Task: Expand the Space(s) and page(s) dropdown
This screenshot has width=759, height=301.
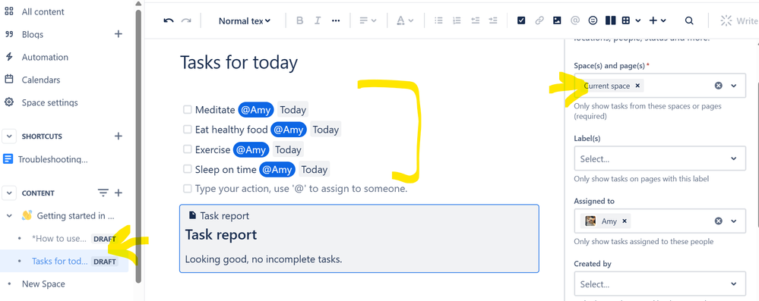Action: click(734, 86)
